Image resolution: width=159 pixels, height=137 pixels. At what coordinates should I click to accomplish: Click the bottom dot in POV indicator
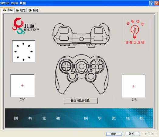click(24, 60)
